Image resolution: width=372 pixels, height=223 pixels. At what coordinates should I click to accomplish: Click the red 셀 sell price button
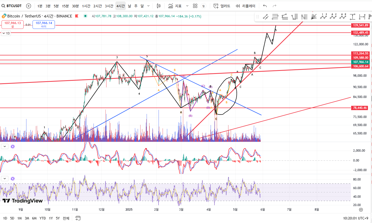tap(12, 24)
